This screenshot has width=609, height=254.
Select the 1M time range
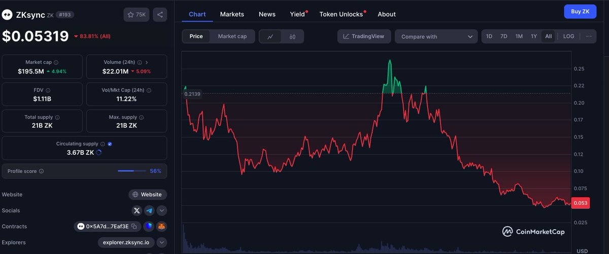[519, 36]
